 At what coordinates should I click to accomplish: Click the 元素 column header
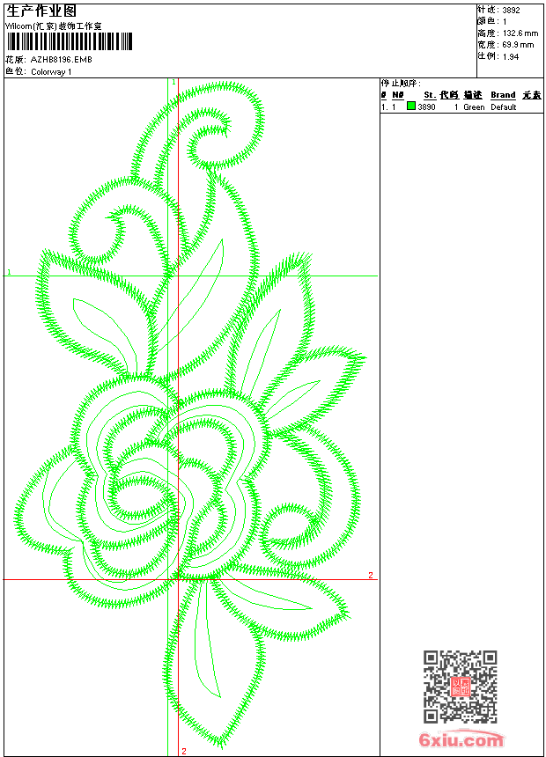[x=531, y=95]
